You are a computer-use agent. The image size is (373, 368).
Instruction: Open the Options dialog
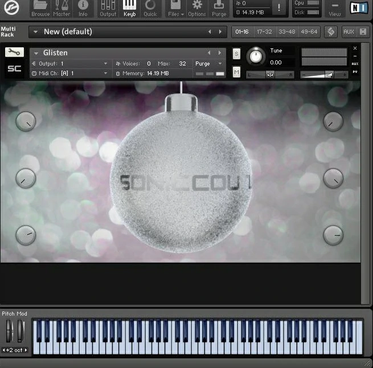click(196, 9)
